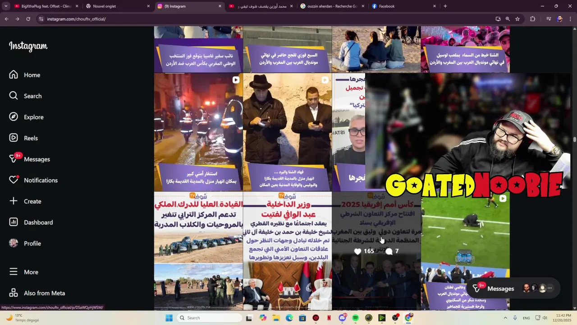Open Search in Instagram sidebar
This screenshot has width=577, height=325.
pyautogui.click(x=26, y=96)
